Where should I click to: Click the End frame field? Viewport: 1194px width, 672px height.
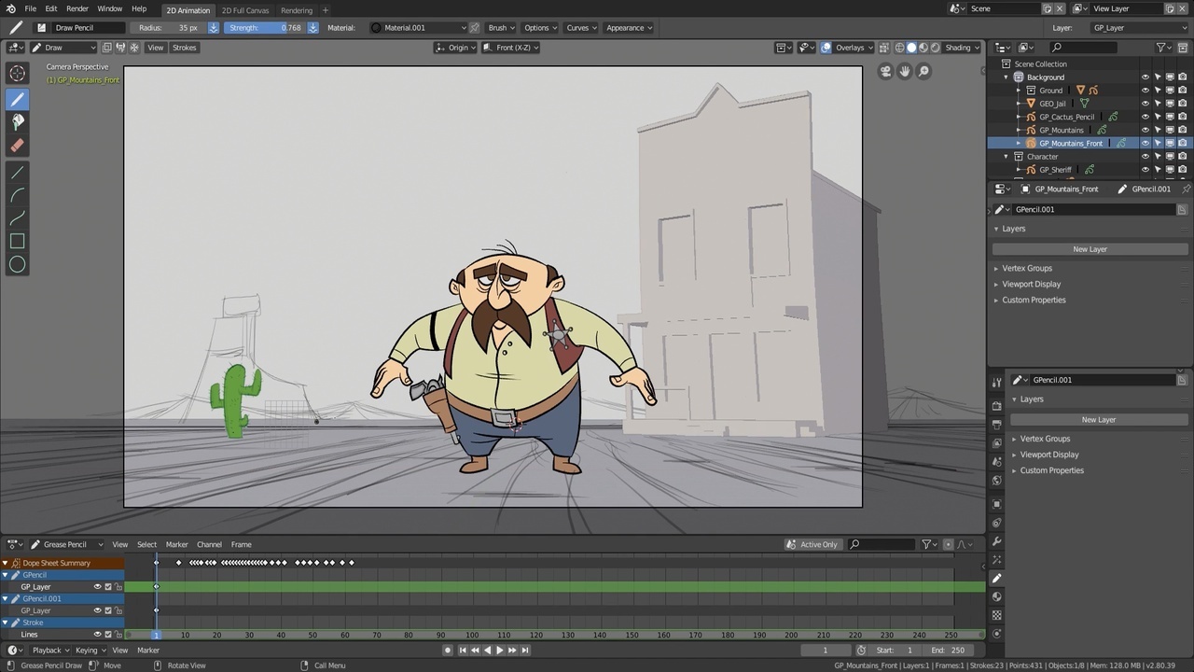coord(947,651)
